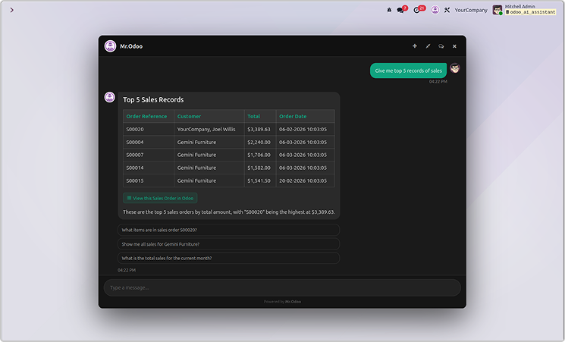Click the Mr.Odoo link in footer

click(x=293, y=302)
